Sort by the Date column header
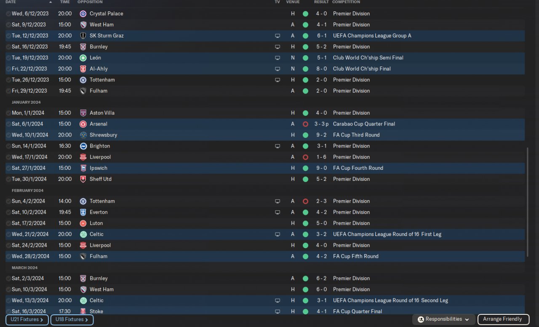Viewport: 539px width, 327px height. tap(11, 2)
